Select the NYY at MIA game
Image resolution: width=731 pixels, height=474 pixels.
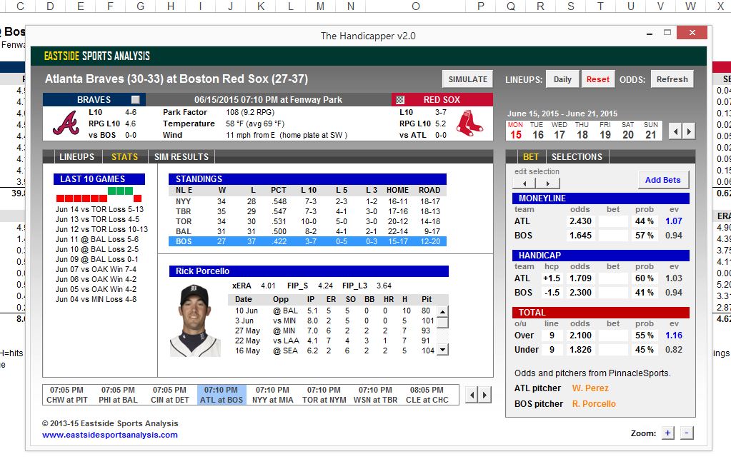[272, 395]
